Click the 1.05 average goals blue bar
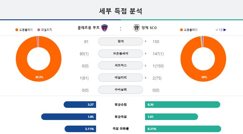The image size is (243, 134). coord(69,117)
